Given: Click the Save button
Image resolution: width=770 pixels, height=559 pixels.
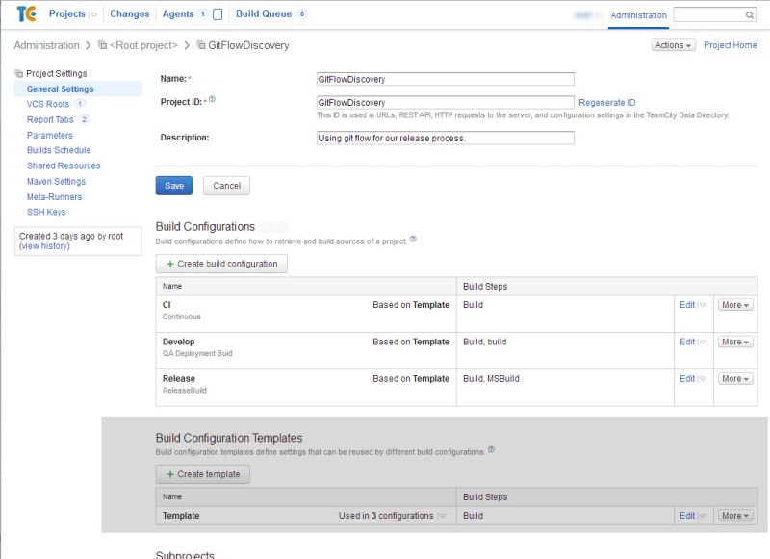Looking at the screenshot, I should tap(173, 186).
